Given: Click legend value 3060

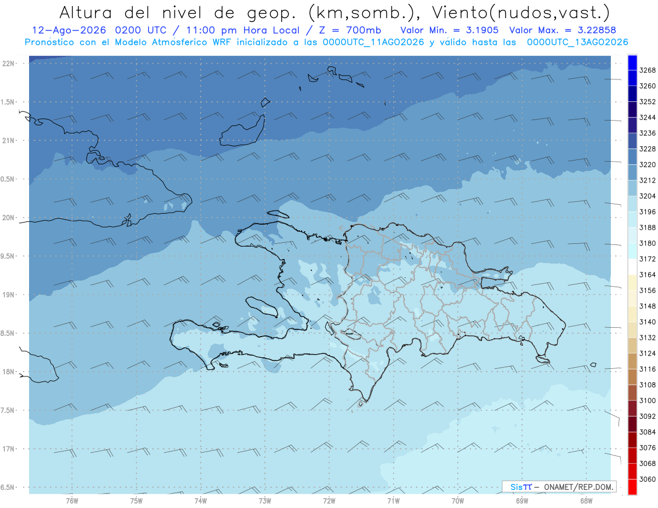Looking at the screenshot, I should coord(648,479).
